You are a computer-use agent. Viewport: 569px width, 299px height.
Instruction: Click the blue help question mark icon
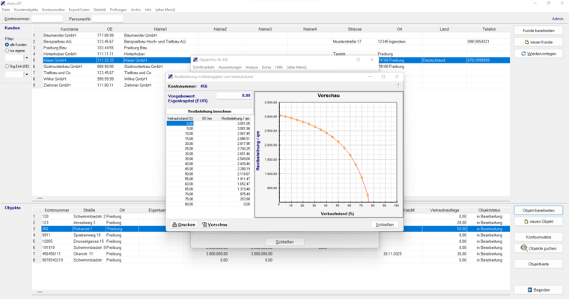pyautogui.click(x=398, y=86)
